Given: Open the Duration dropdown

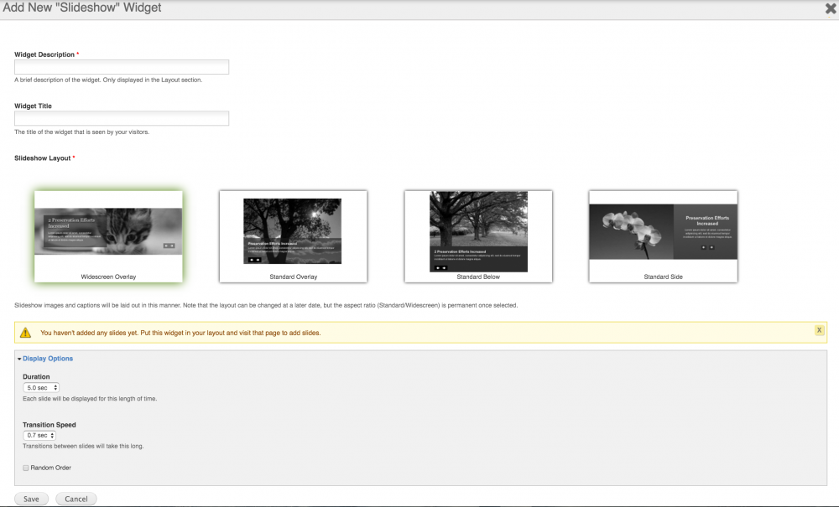Looking at the screenshot, I should (x=40, y=388).
